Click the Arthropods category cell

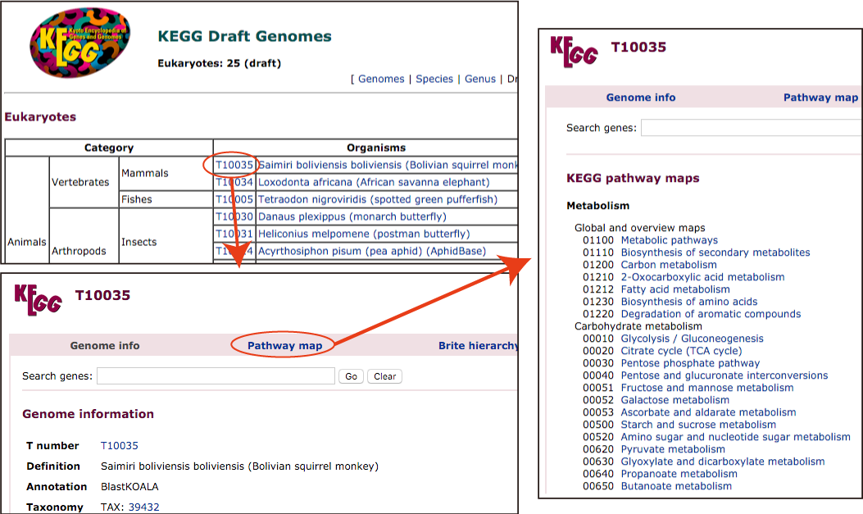[x=84, y=237]
